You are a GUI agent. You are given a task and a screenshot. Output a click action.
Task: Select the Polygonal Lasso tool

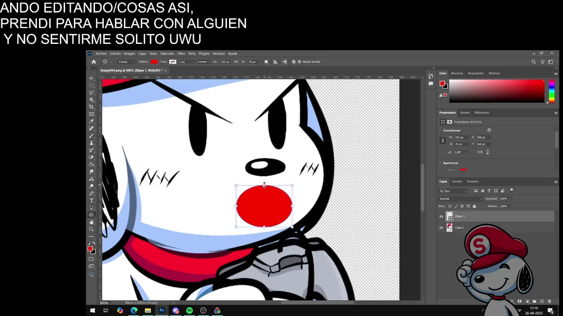[91, 93]
